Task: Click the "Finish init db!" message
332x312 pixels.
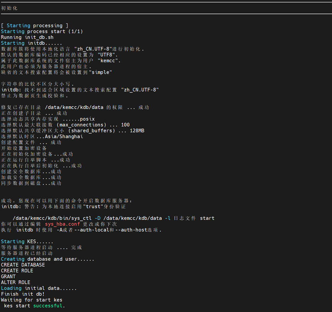Action: [23, 294]
